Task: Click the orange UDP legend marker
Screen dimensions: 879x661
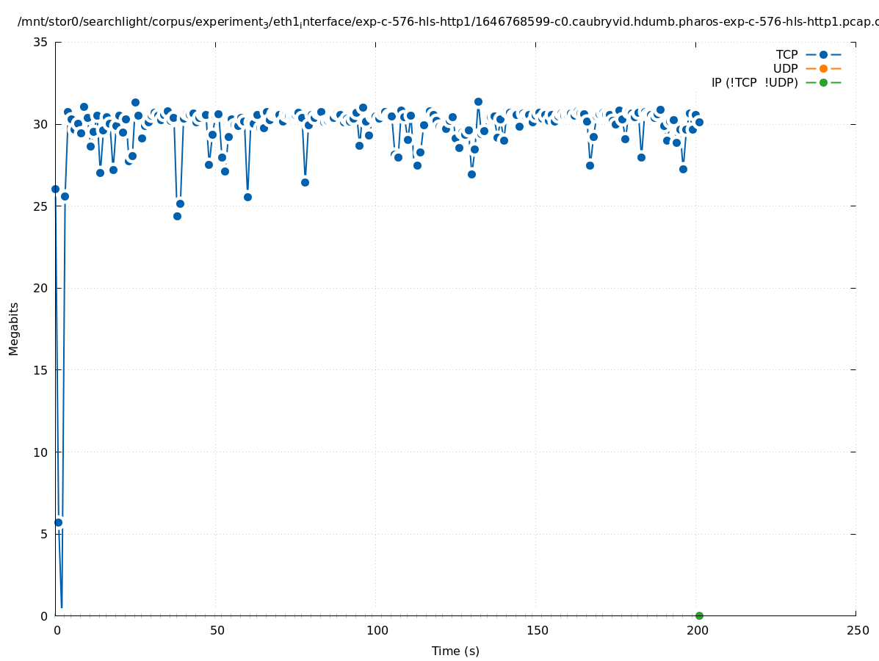Action: (x=823, y=69)
